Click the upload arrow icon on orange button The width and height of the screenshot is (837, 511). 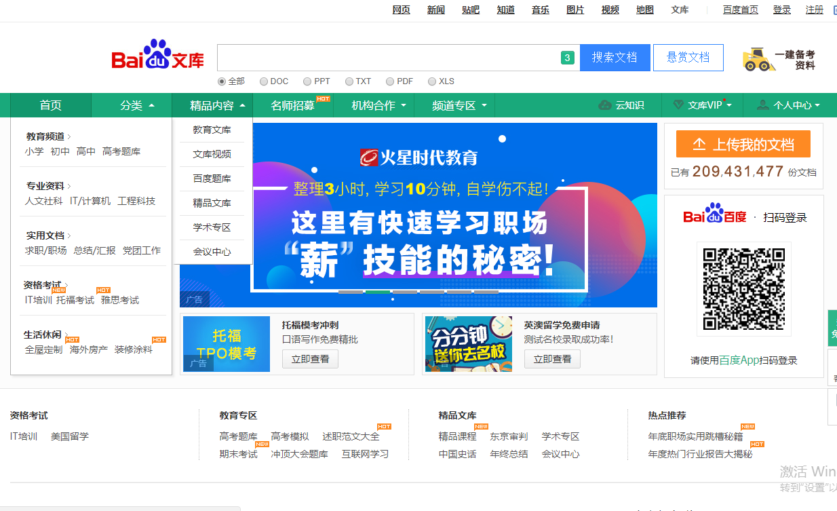(699, 145)
